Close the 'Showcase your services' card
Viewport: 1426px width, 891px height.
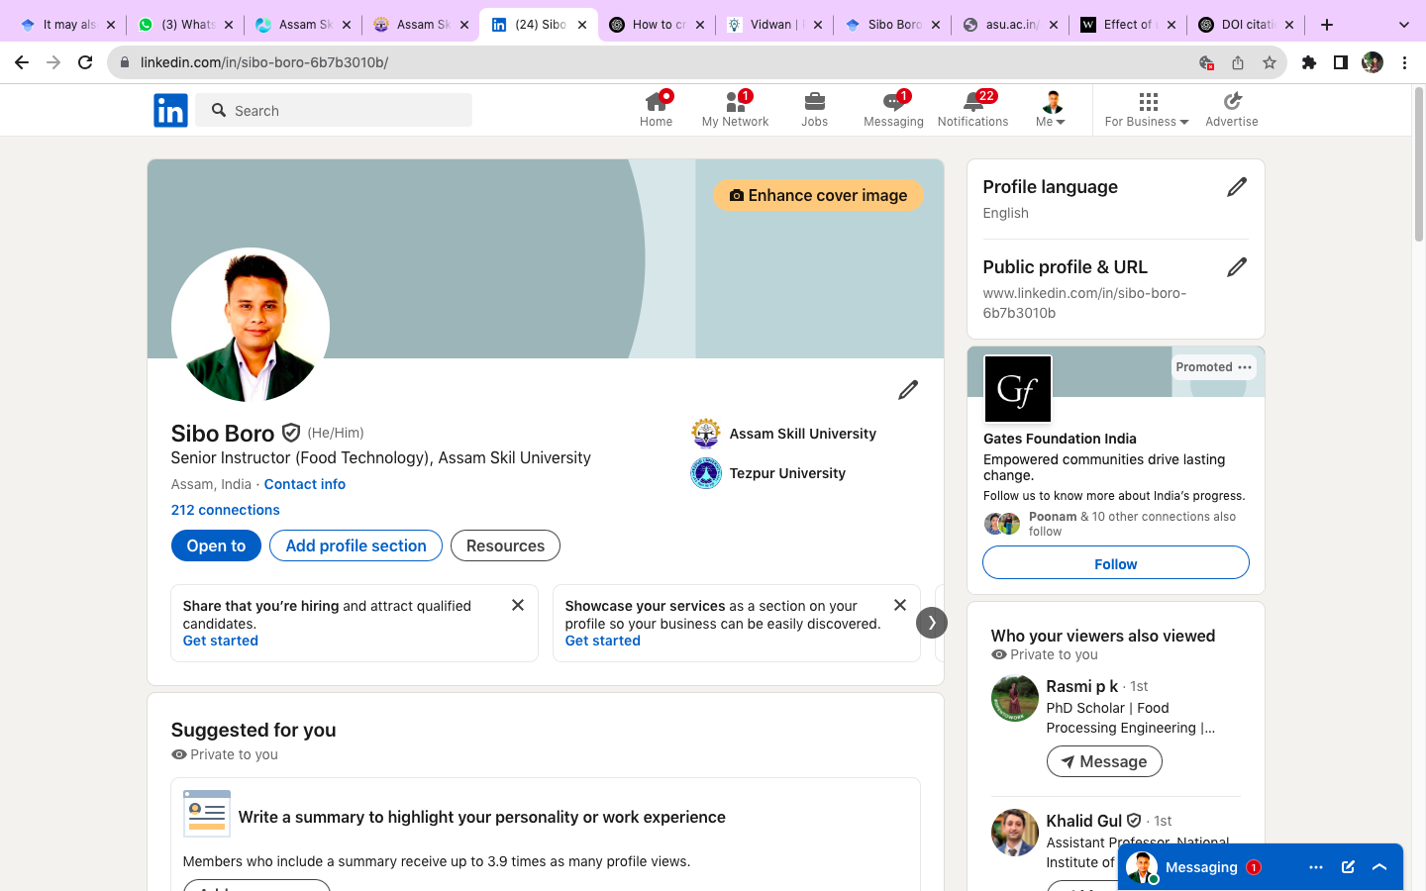click(899, 605)
